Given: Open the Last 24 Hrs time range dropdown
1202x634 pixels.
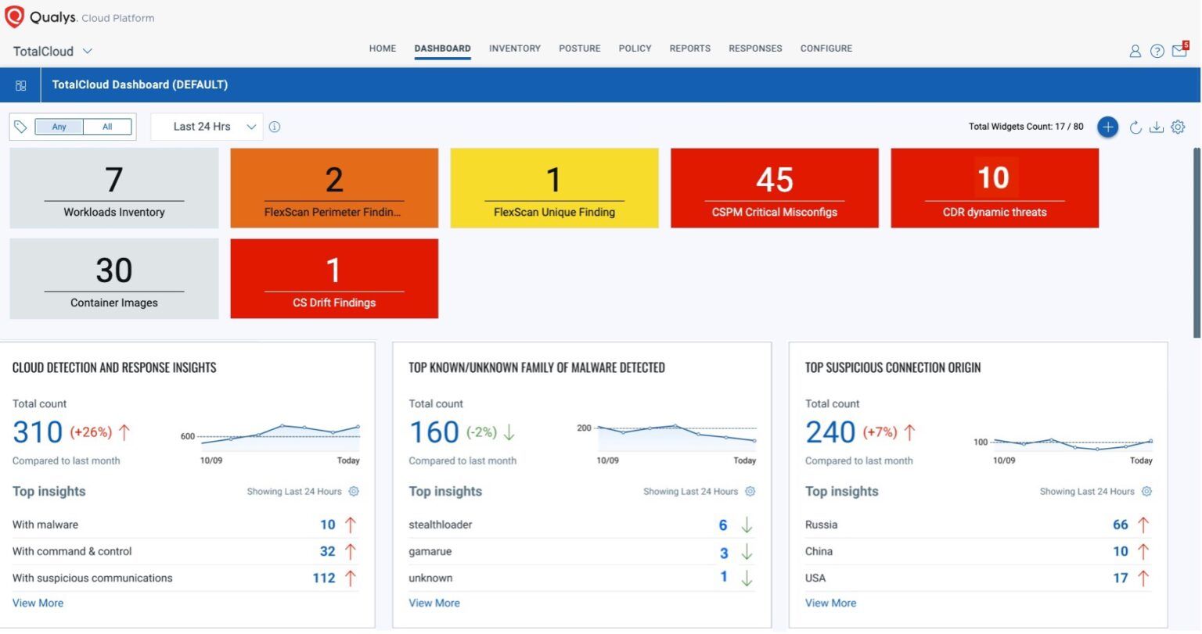Looking at the screenshot, I should [206, 126].
